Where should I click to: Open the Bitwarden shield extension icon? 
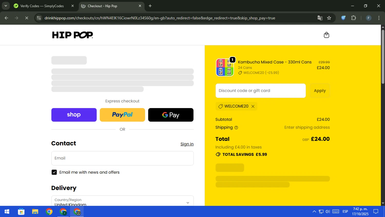coord(343,18)
